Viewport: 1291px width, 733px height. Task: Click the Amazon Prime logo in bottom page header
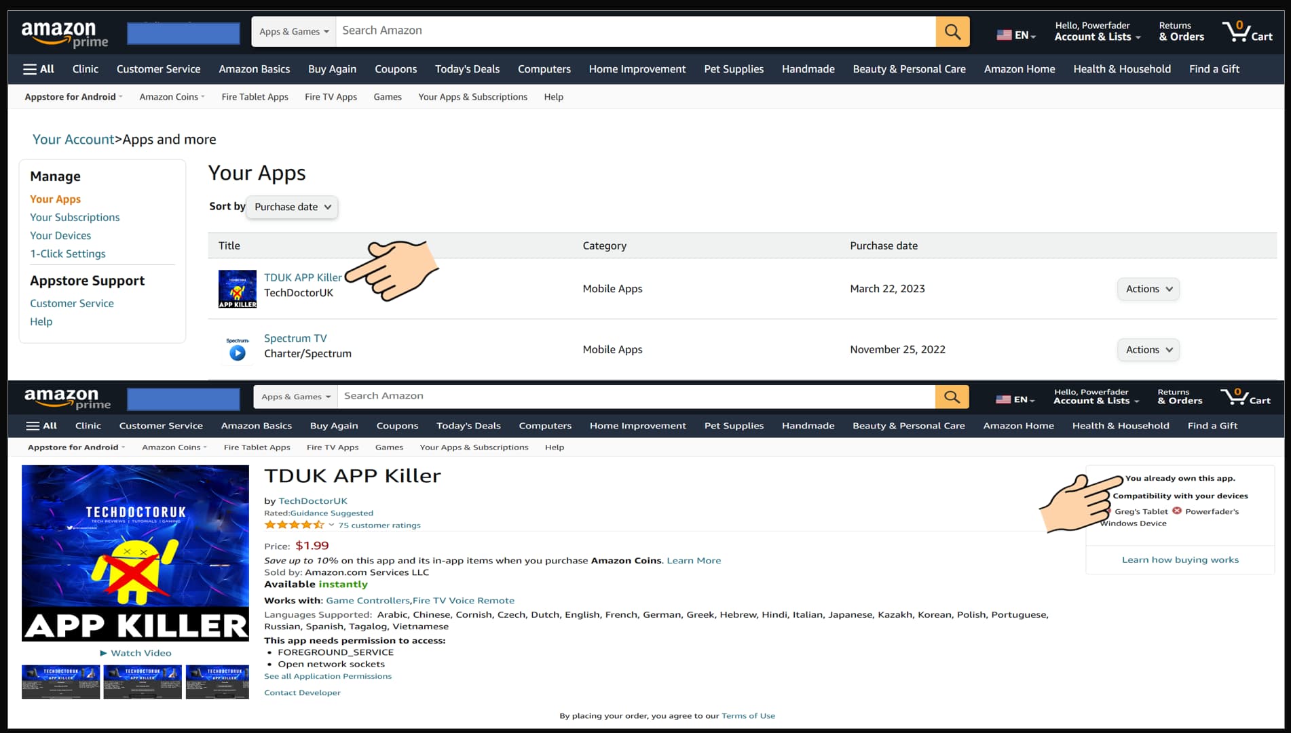tap(67, 398)
